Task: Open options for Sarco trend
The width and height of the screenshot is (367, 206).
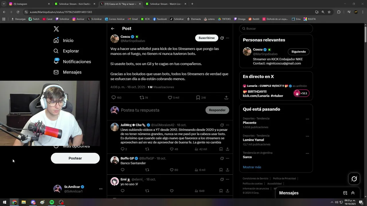Action: pos(307,153)
